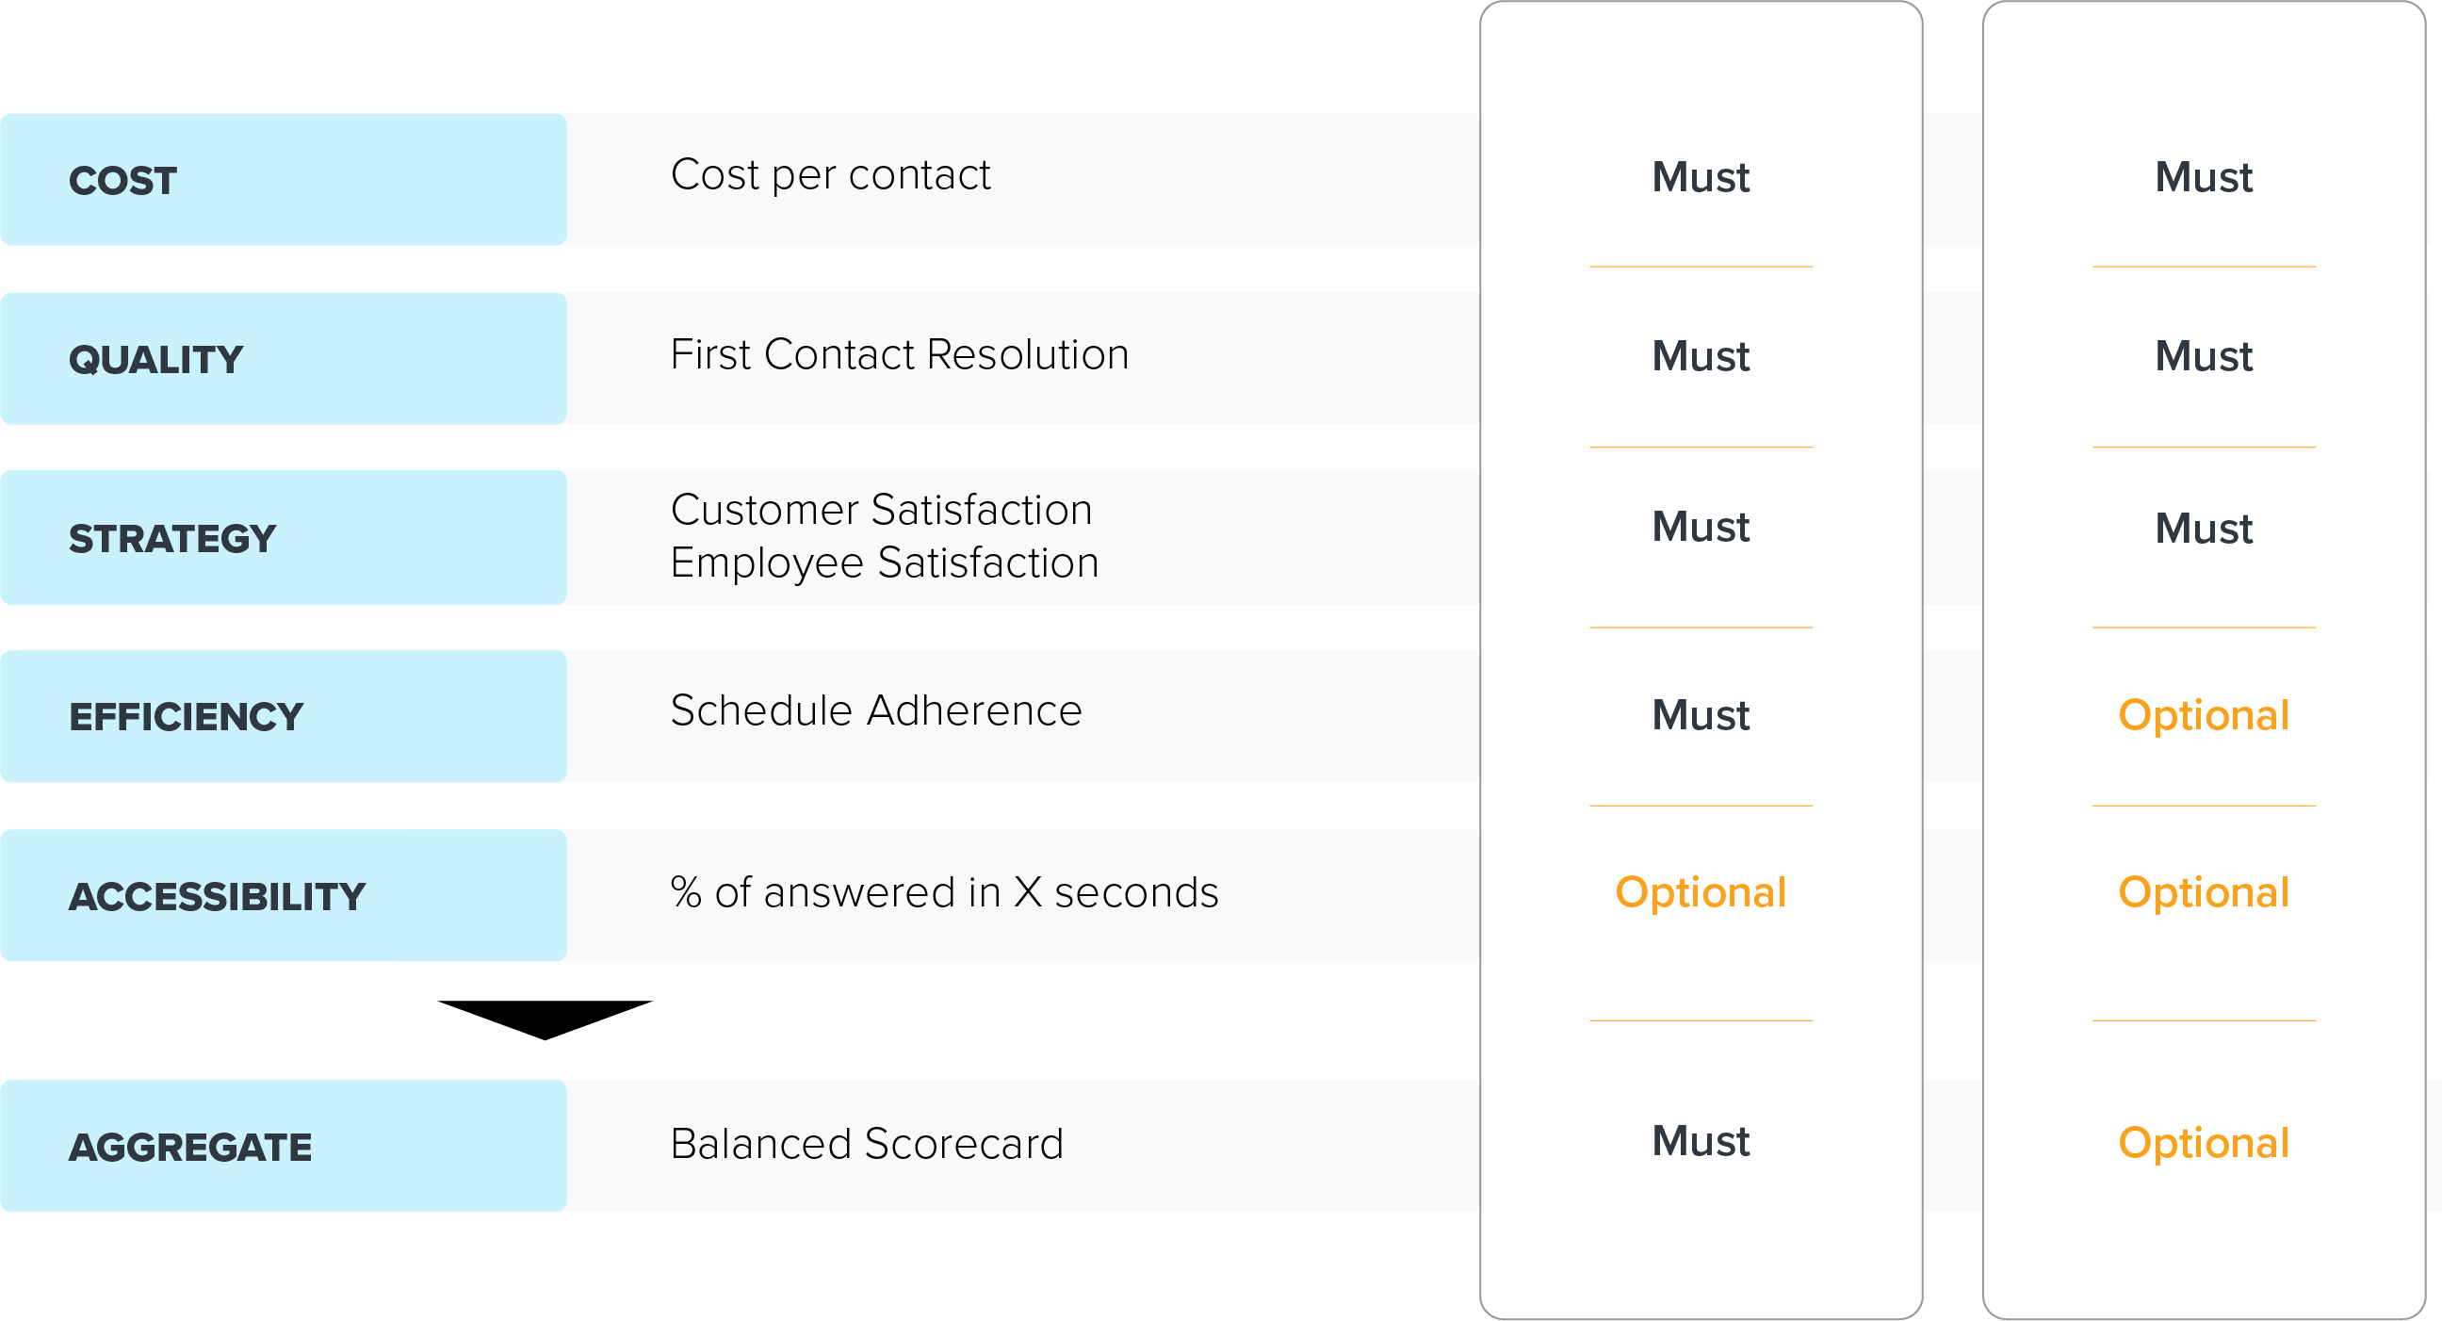Image resolution: width=2442 pixels, height=1321 pixels.
Task: Click Must in first column Aggregate row
Action: 1701,1141
